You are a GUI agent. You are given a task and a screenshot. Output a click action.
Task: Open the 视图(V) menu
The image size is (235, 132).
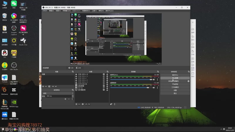[x=58, y=11]
